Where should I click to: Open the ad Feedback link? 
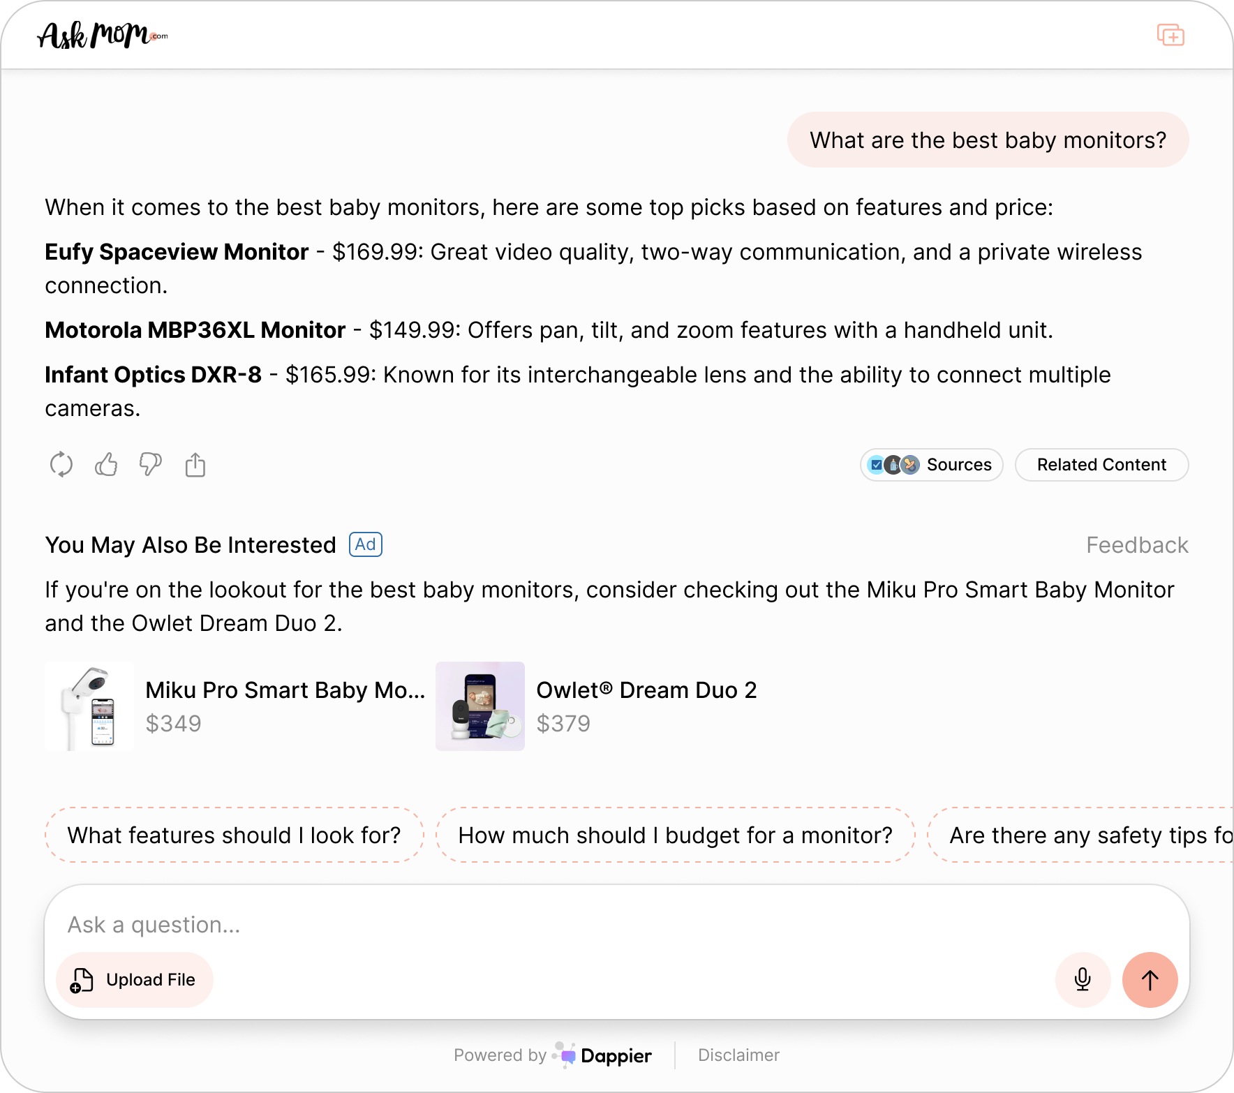[1137, 545]
